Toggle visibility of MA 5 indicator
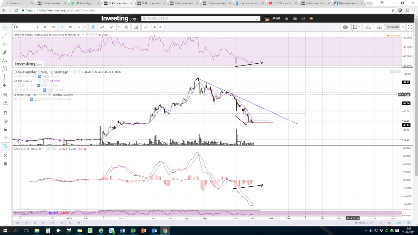This screenshot has height=235, width=418. coord(38,86)
